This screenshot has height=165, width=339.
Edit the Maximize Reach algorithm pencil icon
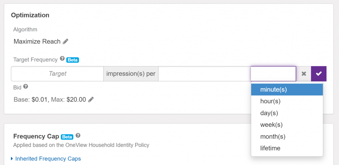(x=66, y=42)
